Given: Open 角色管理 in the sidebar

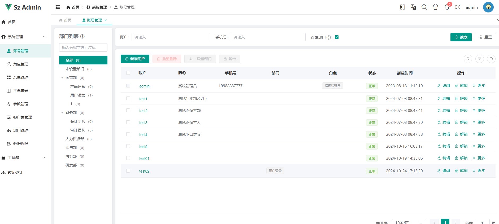Looking at the screenshot, I should 25,64.
